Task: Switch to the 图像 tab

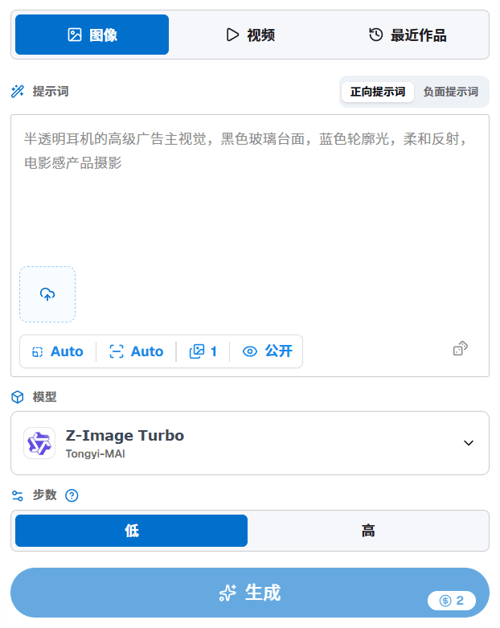Action: click(x=92, y=35)
